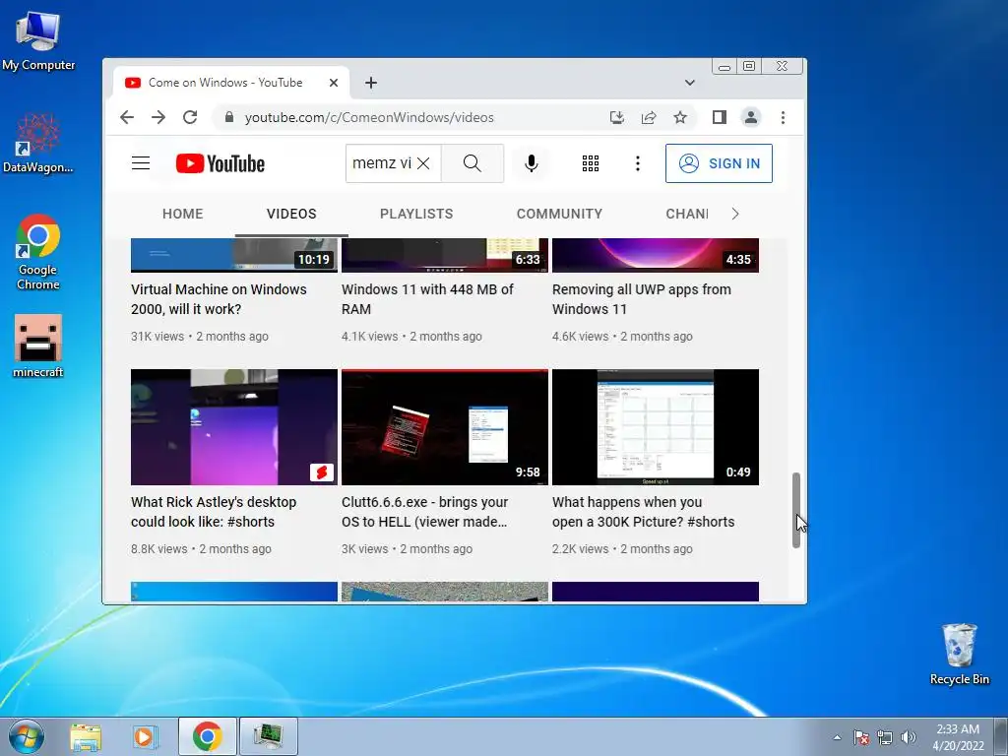This screenshot has height=756, width=1008.
Task: Select the minecraft desktop icon
Action: coord(38,346)
